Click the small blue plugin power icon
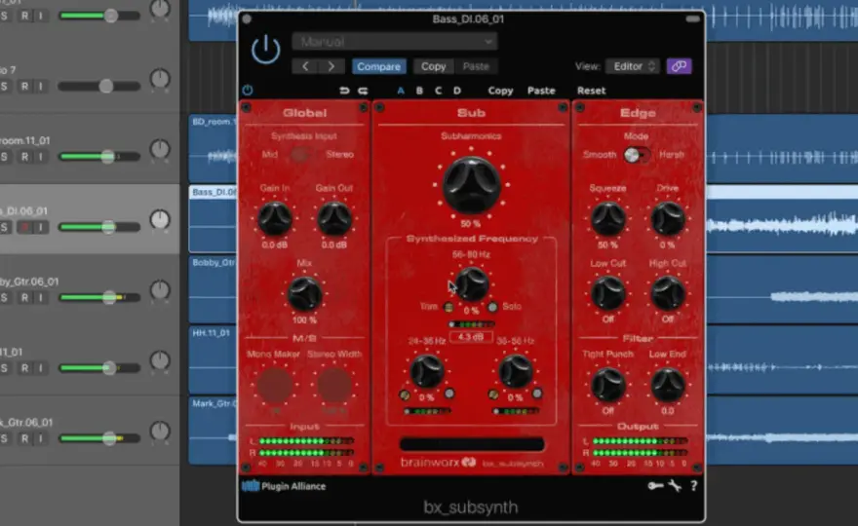This screenshot has height=526, width=858. coord(248,91)
